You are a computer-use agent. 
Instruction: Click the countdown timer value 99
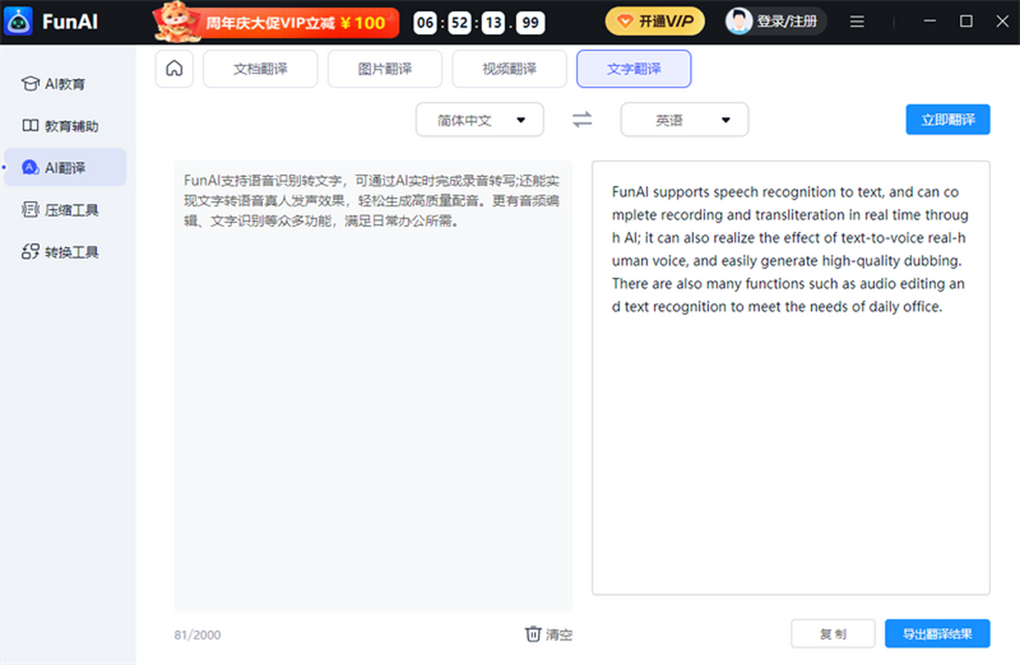tap(530, 23)
